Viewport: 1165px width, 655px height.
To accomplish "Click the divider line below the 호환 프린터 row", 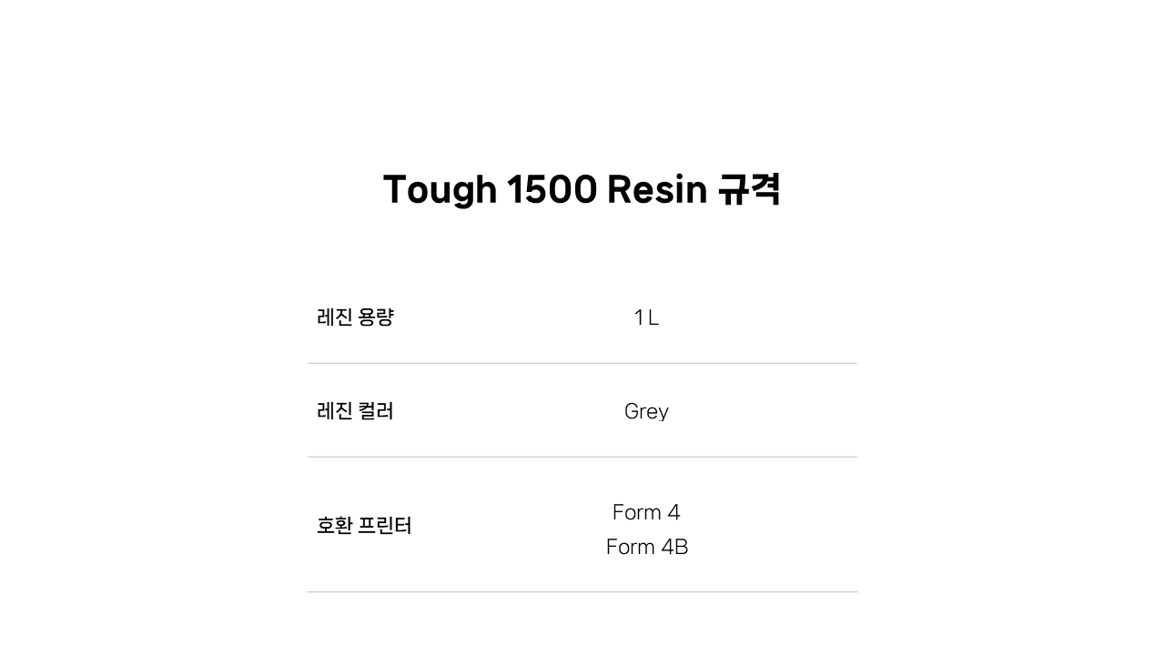I will click(582, 592).
